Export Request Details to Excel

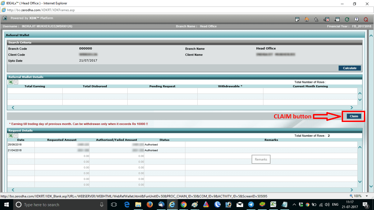click(11, 136)
